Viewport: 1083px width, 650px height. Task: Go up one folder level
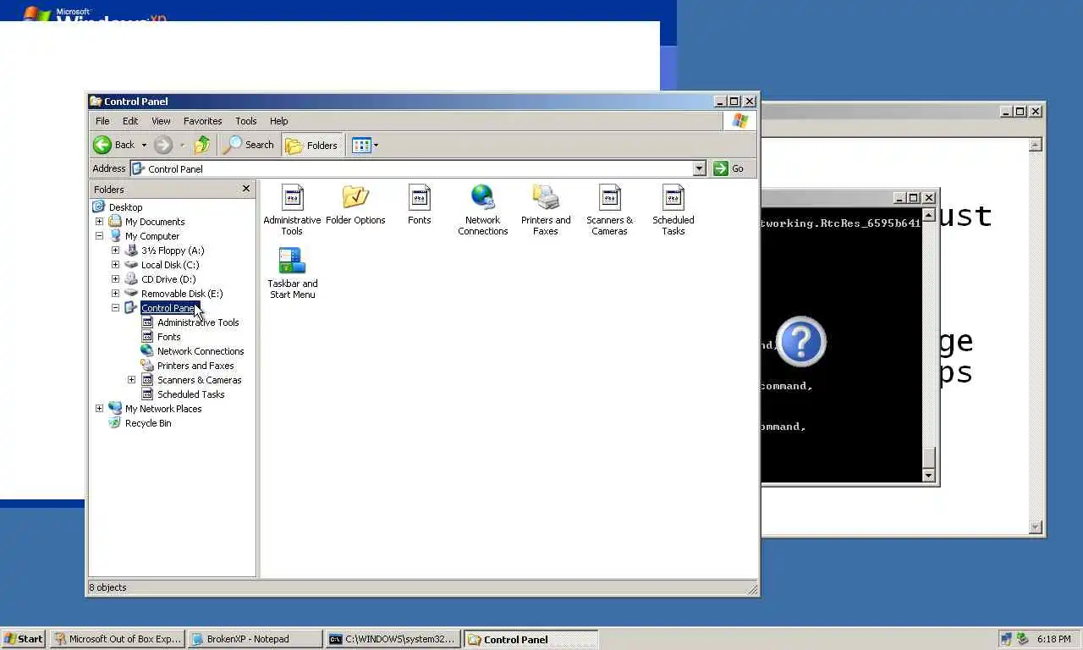click(201, 145)
